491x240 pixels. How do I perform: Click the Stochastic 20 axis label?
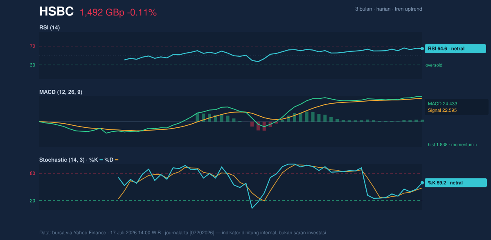coord(32,201)
